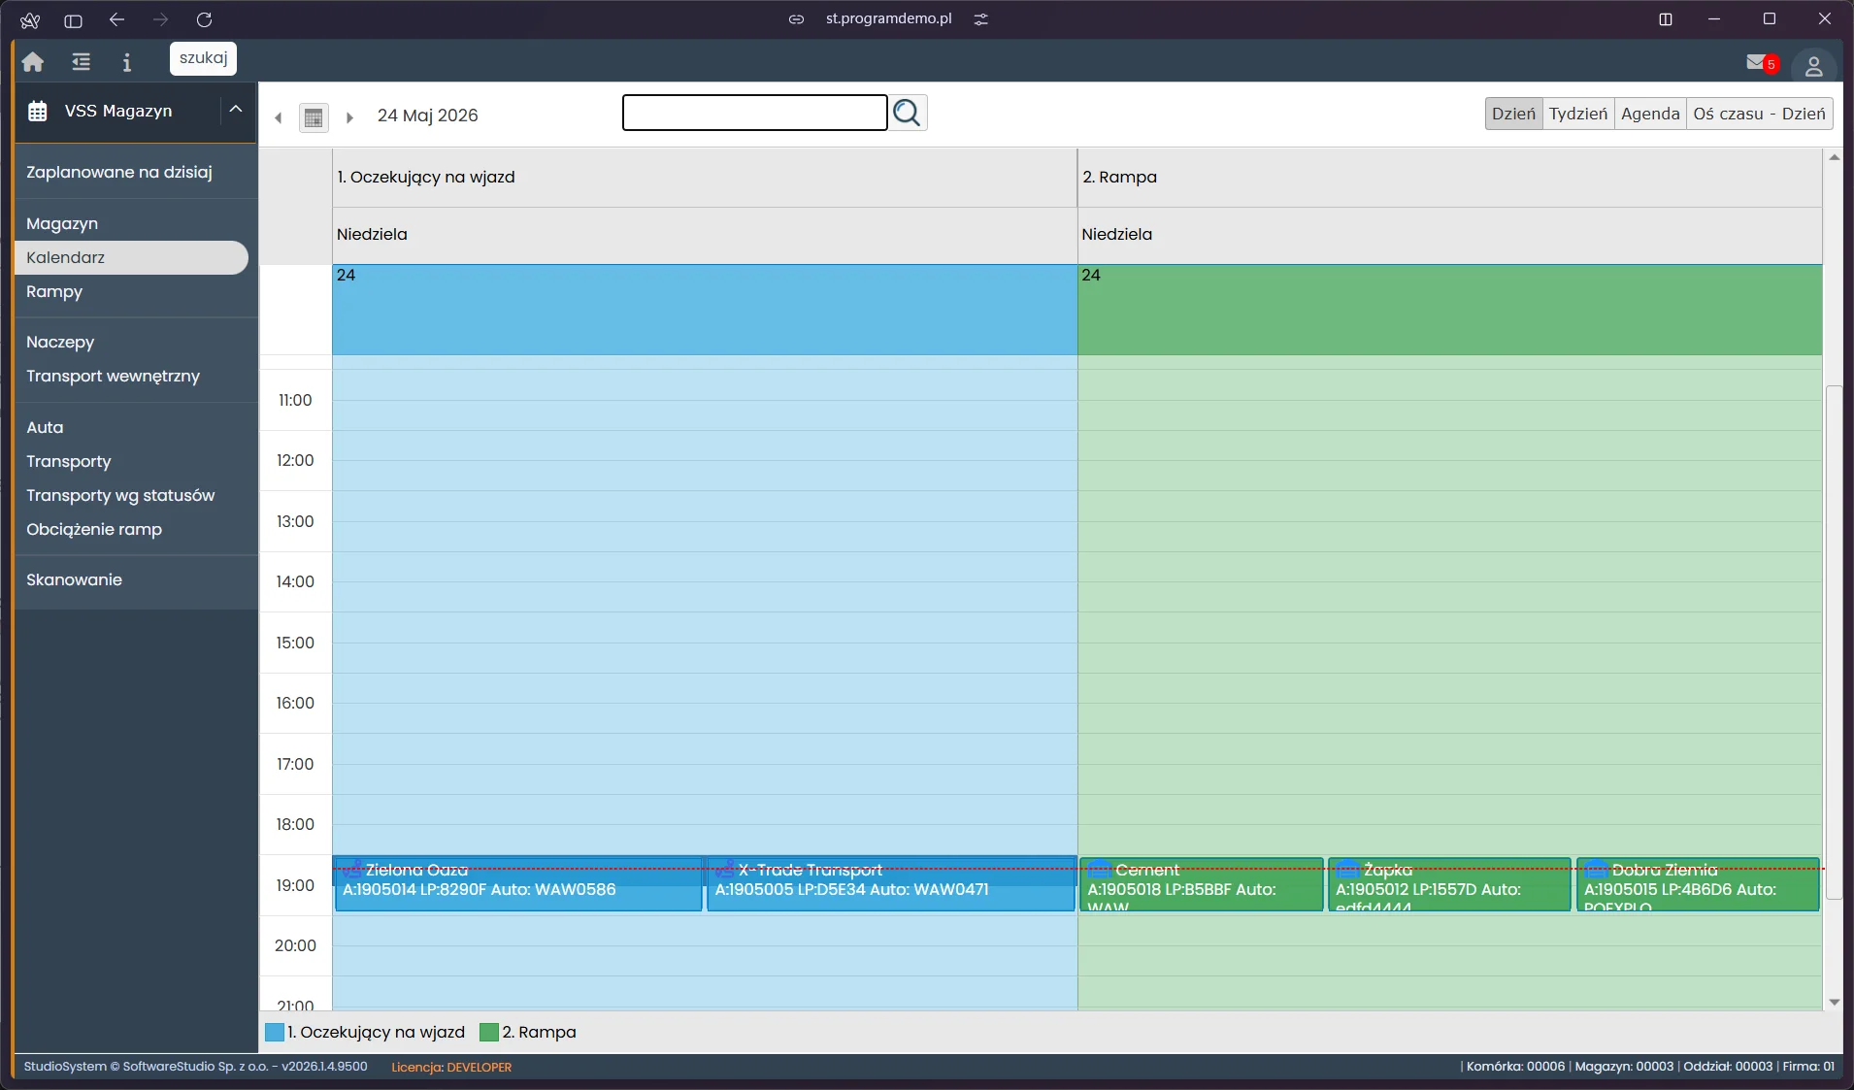
Task: Click the szukaj search button
Action: 203,58
